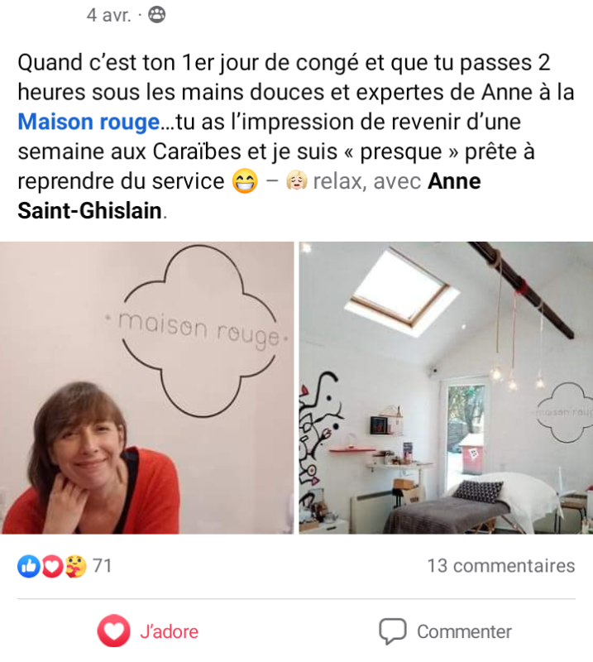
Task: Open the massage room photo
Action: [446, 387]
